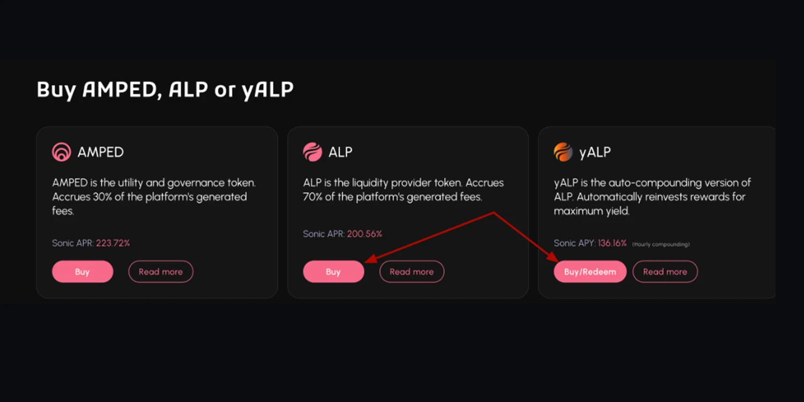Buy the AMPED governance token
This screenshot has width=804, height=402.
[x=83, y=272]
